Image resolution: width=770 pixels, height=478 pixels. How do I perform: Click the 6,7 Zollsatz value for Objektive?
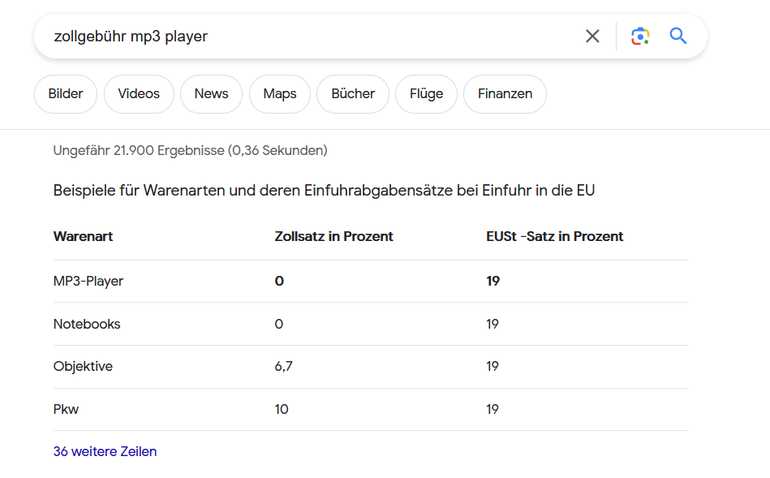click(283, 367)
